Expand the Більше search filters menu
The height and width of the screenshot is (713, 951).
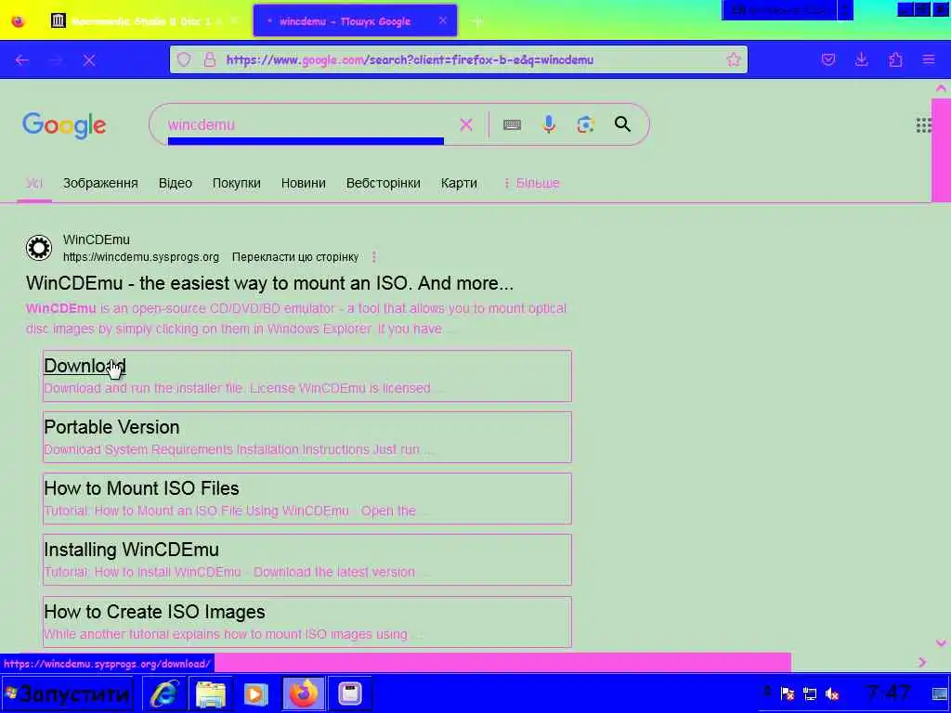coord(532,183)
